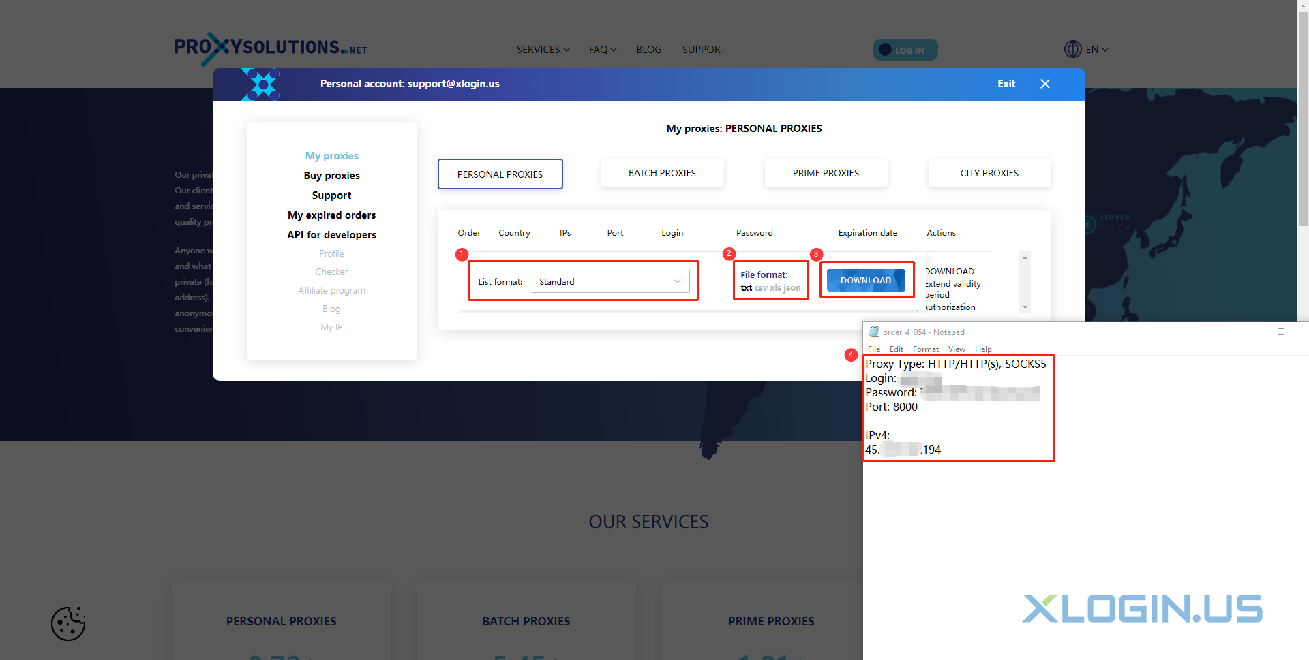The image size is (1309, 660).
Task: Minimize the Notepad window
Action: pos(1250,332)
